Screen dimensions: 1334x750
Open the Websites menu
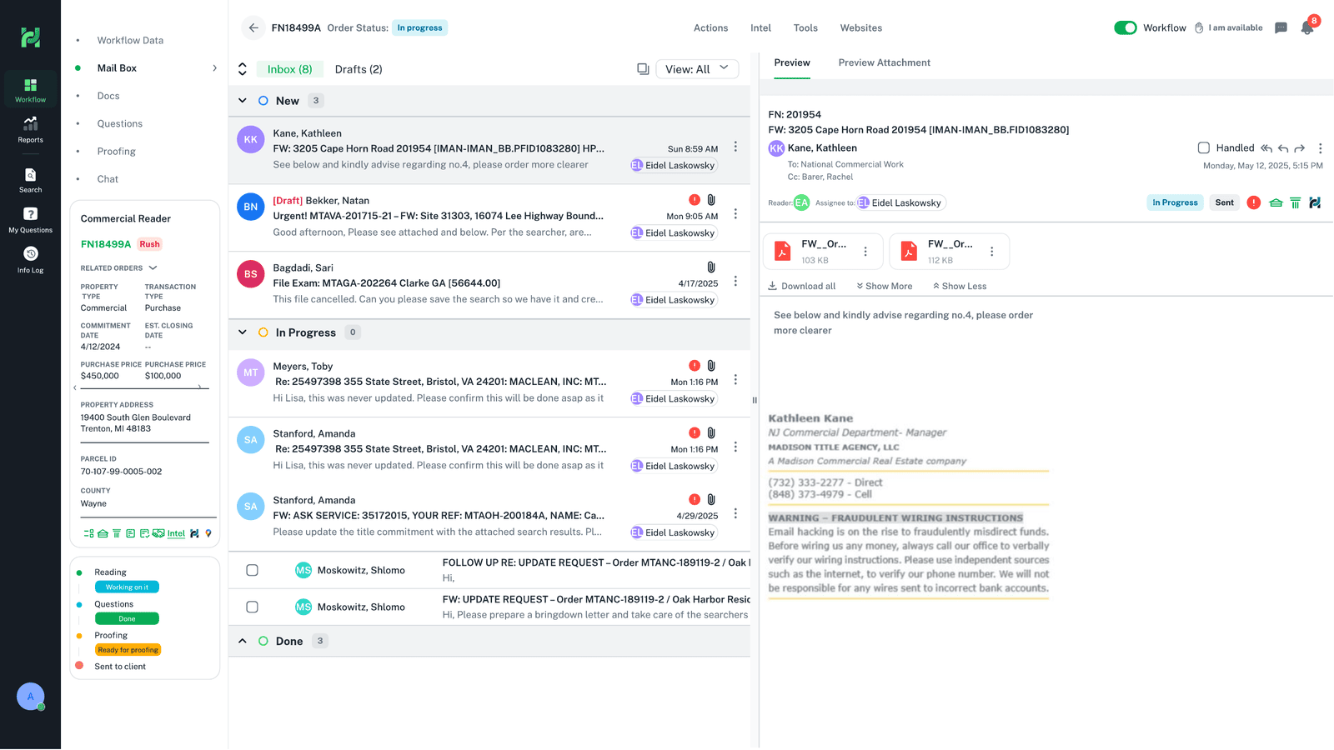coord(861,27)
